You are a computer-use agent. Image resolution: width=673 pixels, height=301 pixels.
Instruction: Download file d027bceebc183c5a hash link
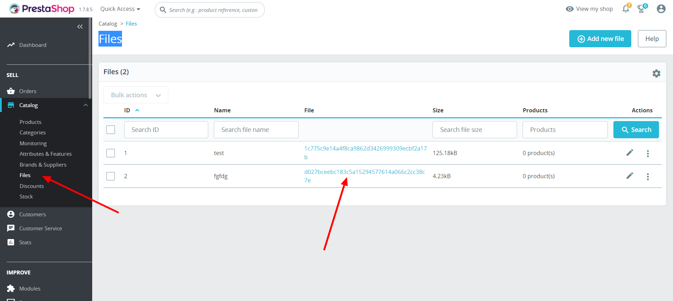(x=365, y=176)
